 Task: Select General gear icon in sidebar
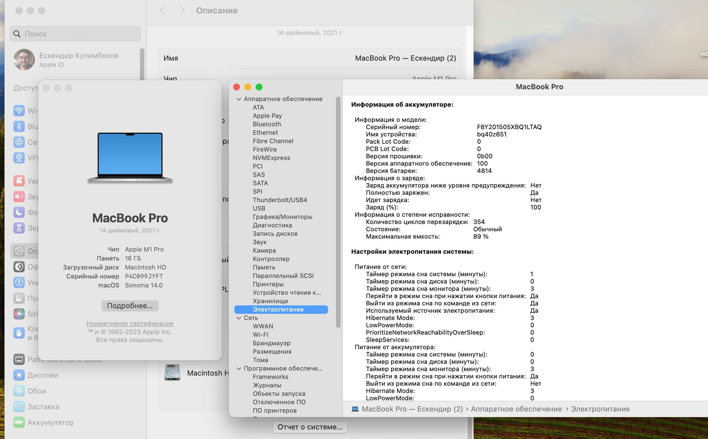pyautogui.click(x=19, y=251)
